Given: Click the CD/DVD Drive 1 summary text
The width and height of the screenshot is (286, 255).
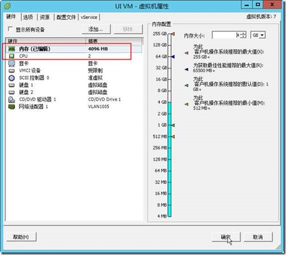Looking at the screenshot, I should pos(104,99).
